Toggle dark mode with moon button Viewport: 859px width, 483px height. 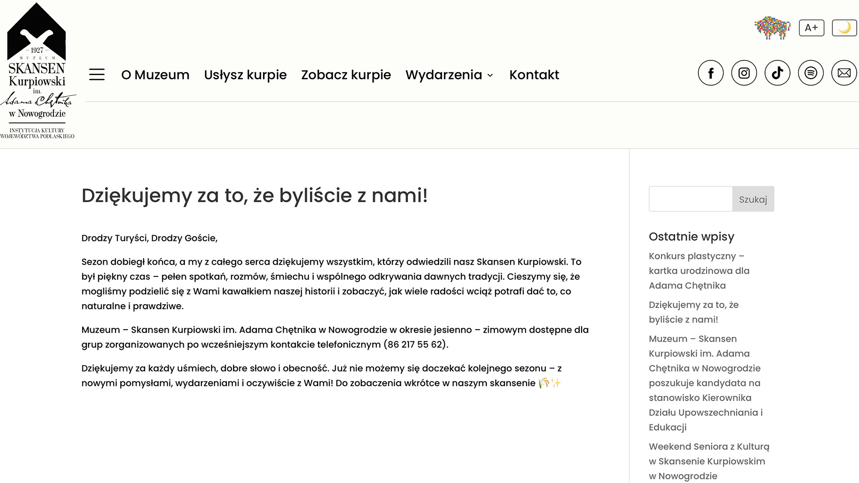coord(844,28)
